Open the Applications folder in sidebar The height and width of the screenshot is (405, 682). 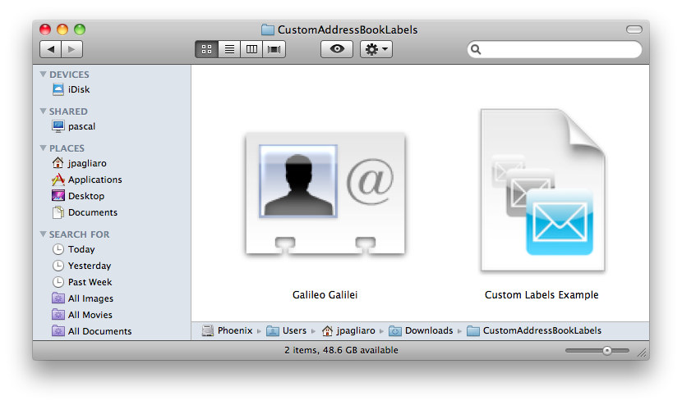point(94,180)
